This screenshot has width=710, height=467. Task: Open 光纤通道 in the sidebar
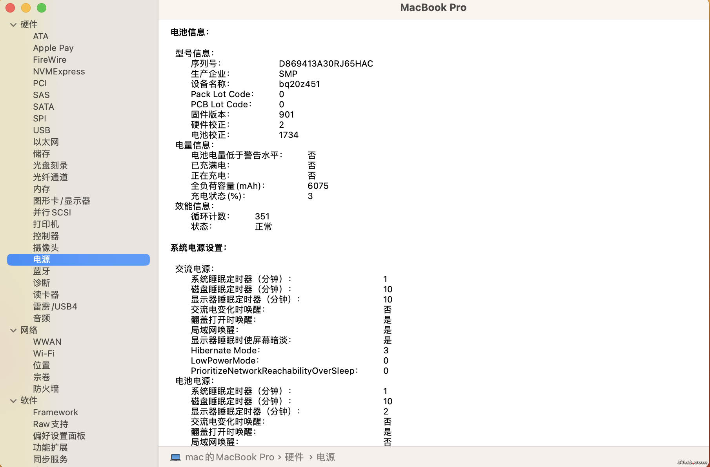[50, 177]
